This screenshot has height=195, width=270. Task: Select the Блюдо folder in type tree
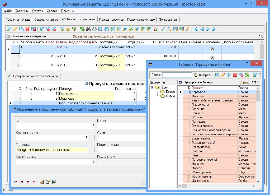coord(170,92)
